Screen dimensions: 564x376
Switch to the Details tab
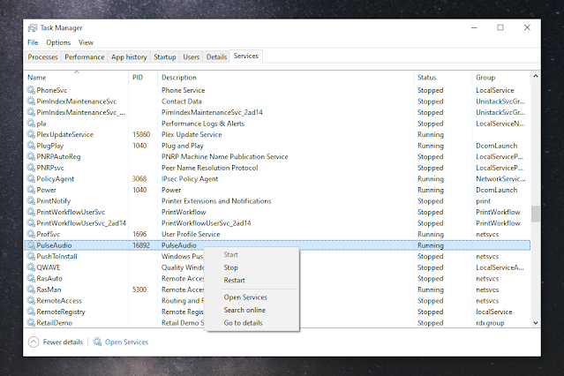coord(216,56)
